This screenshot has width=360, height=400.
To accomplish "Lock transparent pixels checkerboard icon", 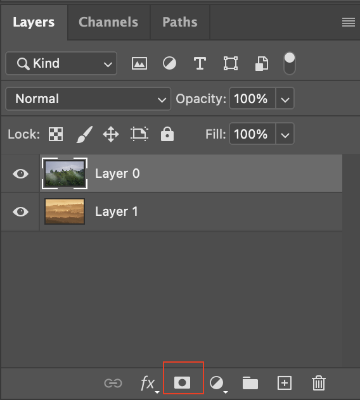I will [56, 134].
